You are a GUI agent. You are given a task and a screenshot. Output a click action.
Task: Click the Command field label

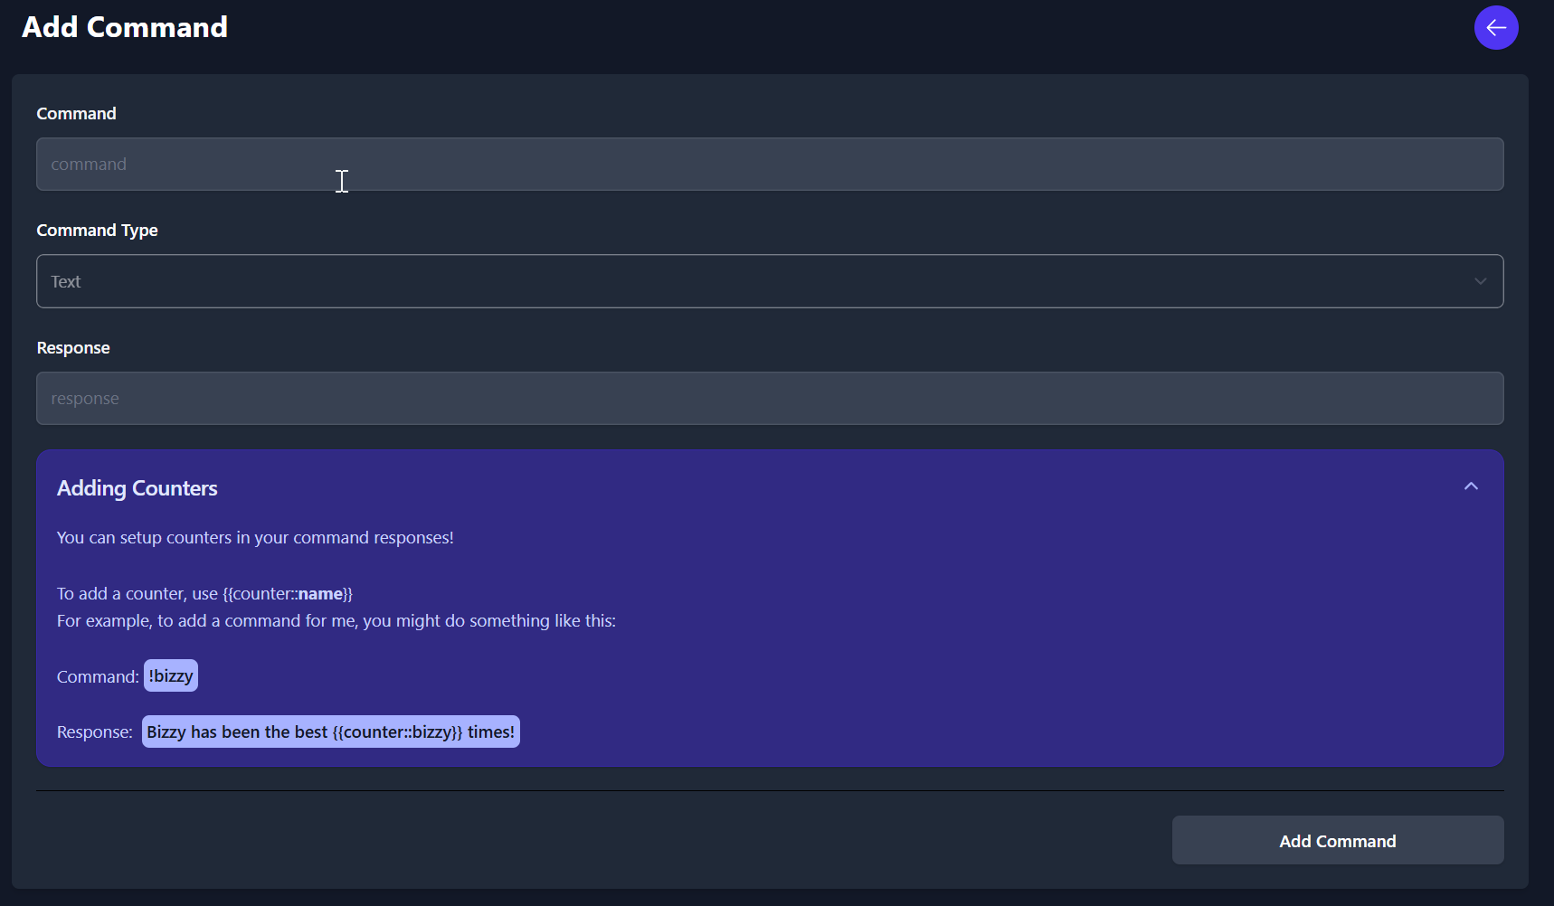pyautogui.click(x=76, y=113)
